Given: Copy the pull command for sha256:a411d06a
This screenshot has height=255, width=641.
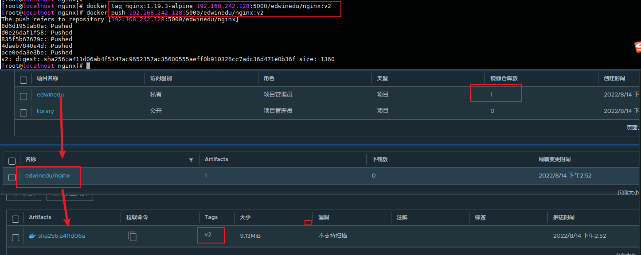Looking at the screenshot, I should [132, 236].
